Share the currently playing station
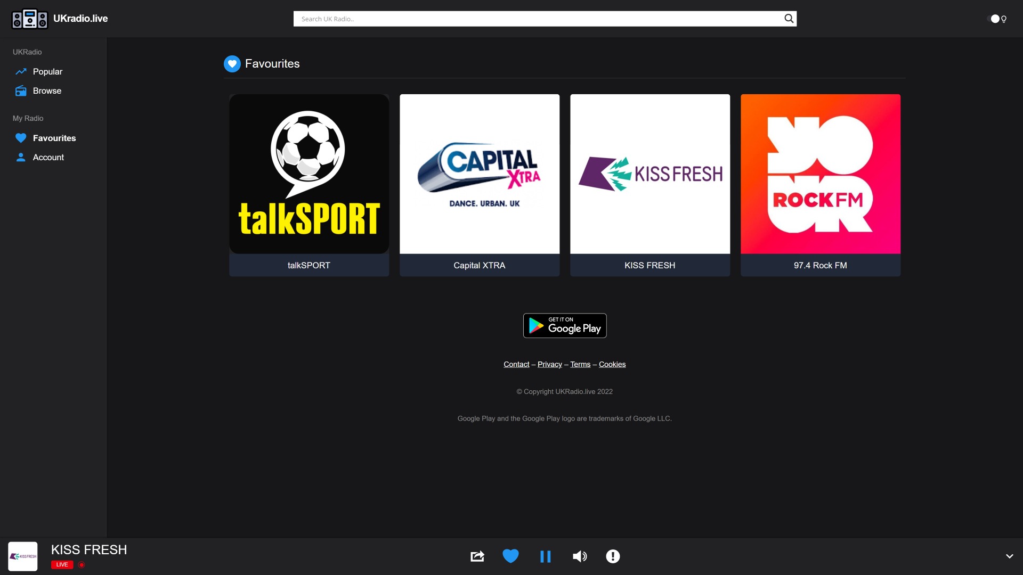This screenshot has height=575, width=1023. point(477,556)
